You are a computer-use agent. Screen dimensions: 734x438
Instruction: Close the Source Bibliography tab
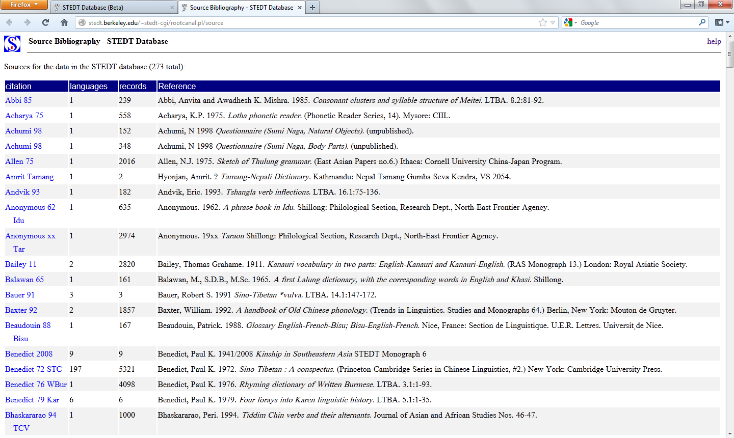coord(300,8)
